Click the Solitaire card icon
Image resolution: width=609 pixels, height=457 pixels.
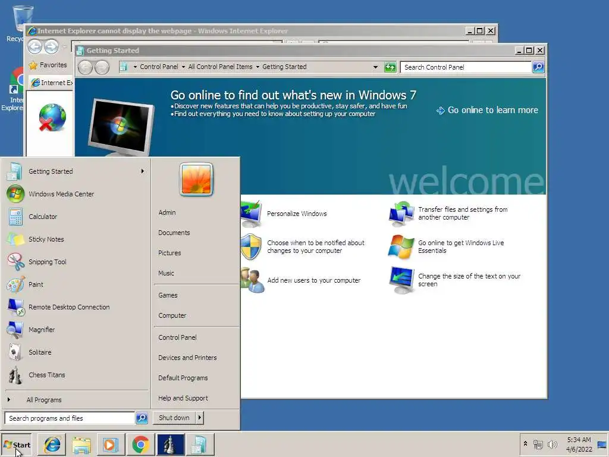[x=15, y=352]
